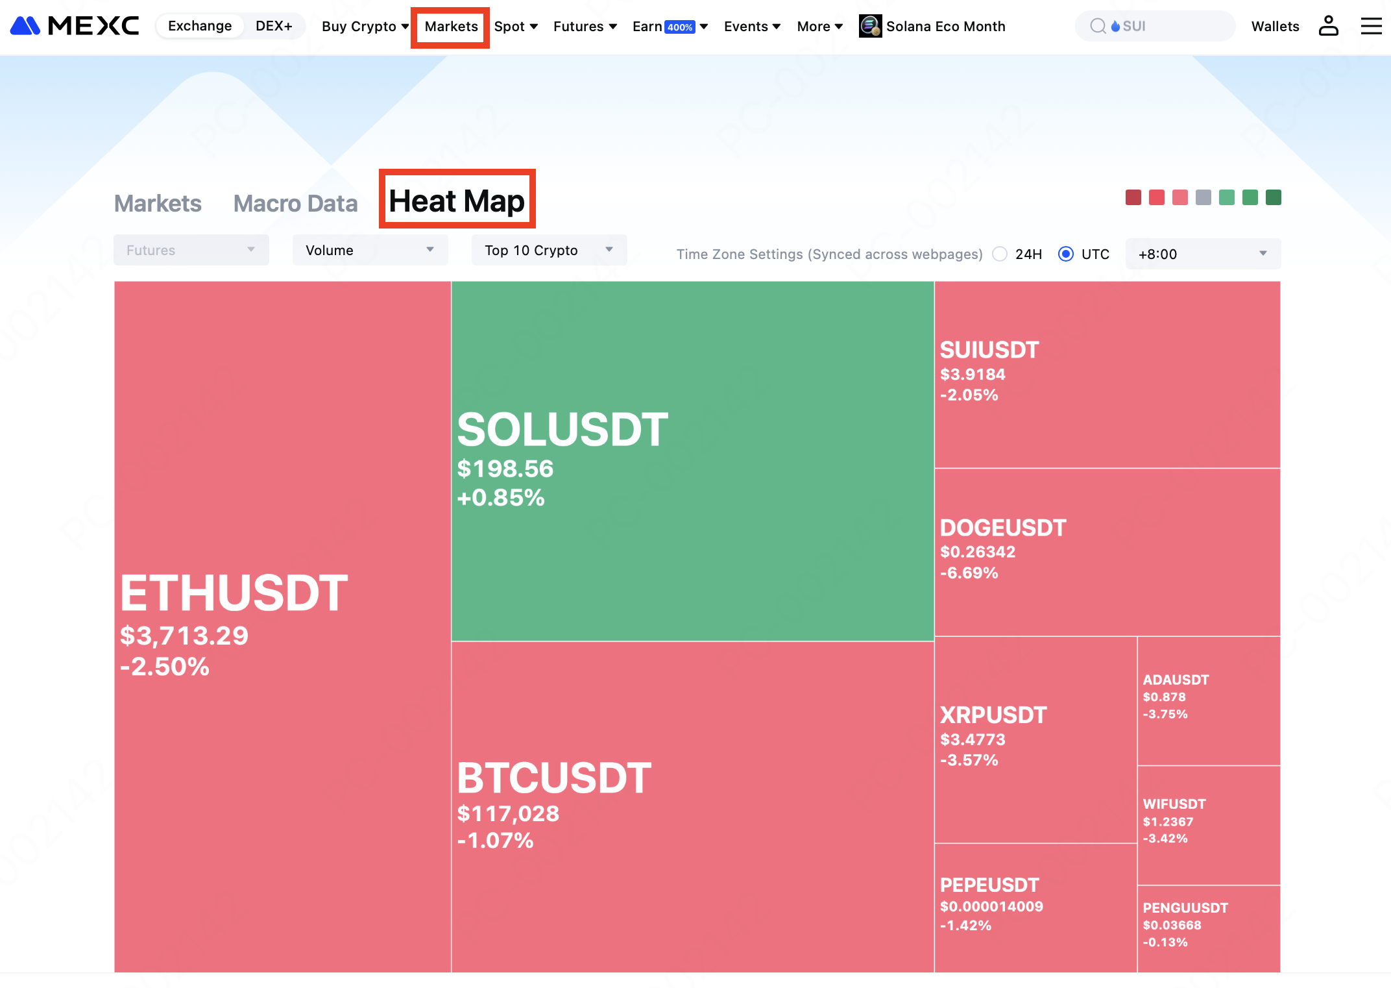Select the 24H radio button
The image size is (1391, 988).
1000,254
